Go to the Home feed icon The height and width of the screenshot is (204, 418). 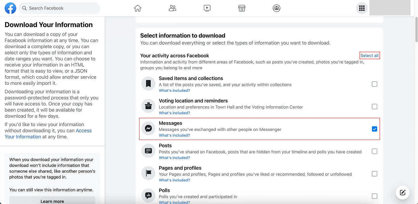138,8
